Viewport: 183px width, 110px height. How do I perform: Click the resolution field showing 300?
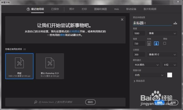pyautogui.click(x=139, y=55)
